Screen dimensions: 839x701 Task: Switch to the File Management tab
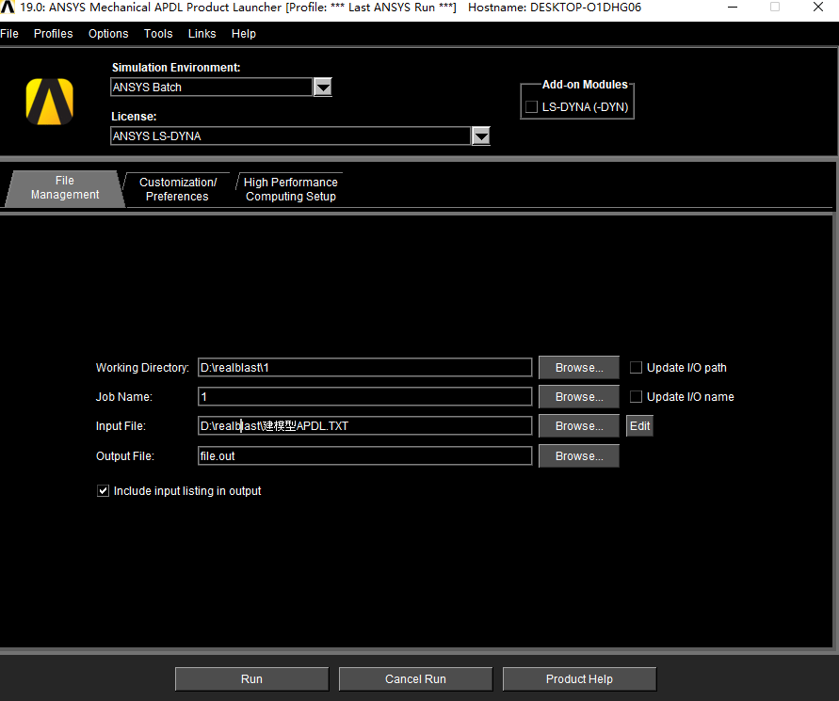coord(65,187)
